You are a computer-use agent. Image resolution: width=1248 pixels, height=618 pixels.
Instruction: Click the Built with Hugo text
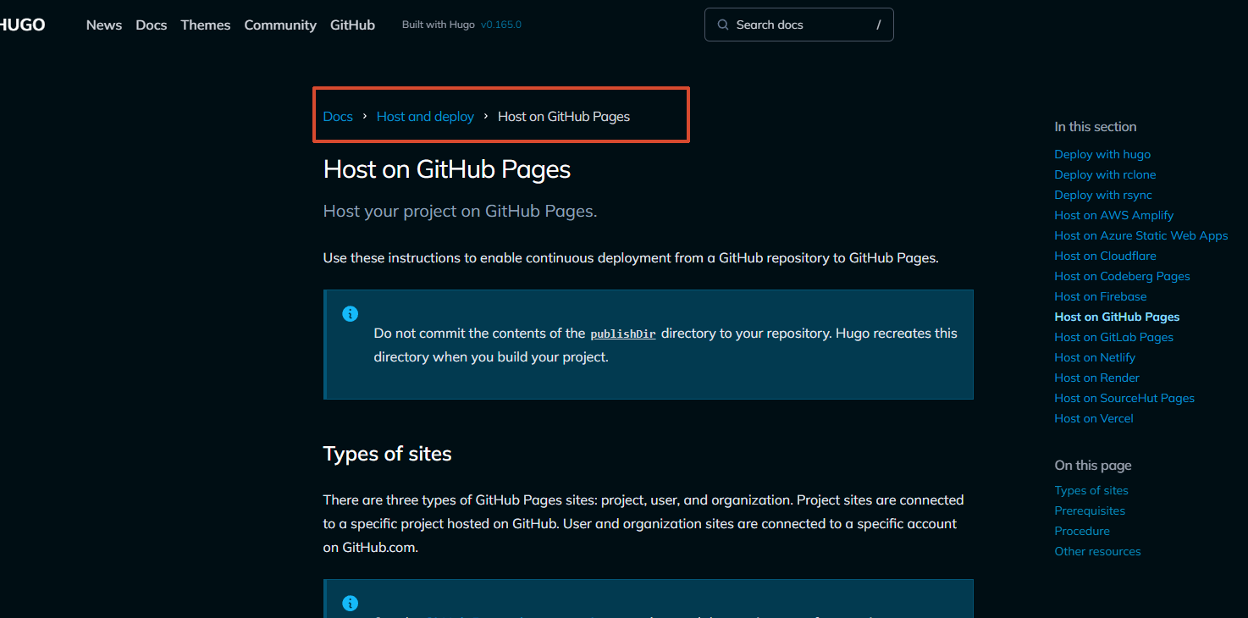439,25
